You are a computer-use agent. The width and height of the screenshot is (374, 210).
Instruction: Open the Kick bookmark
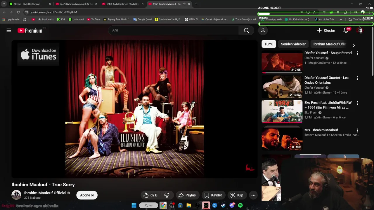click(x=61, y=20)
